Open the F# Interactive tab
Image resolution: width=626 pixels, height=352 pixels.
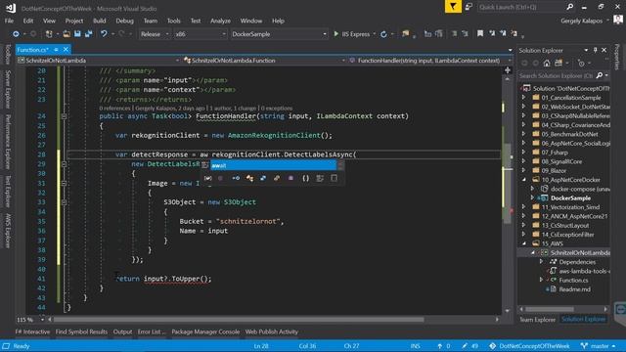tap(32, 331)
